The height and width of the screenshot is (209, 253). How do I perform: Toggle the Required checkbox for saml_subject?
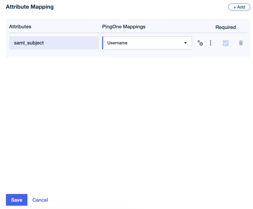point(226,43)
